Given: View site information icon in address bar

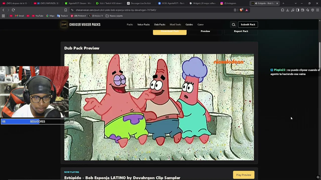Looking at the screenshot, I should coord(72,10).
